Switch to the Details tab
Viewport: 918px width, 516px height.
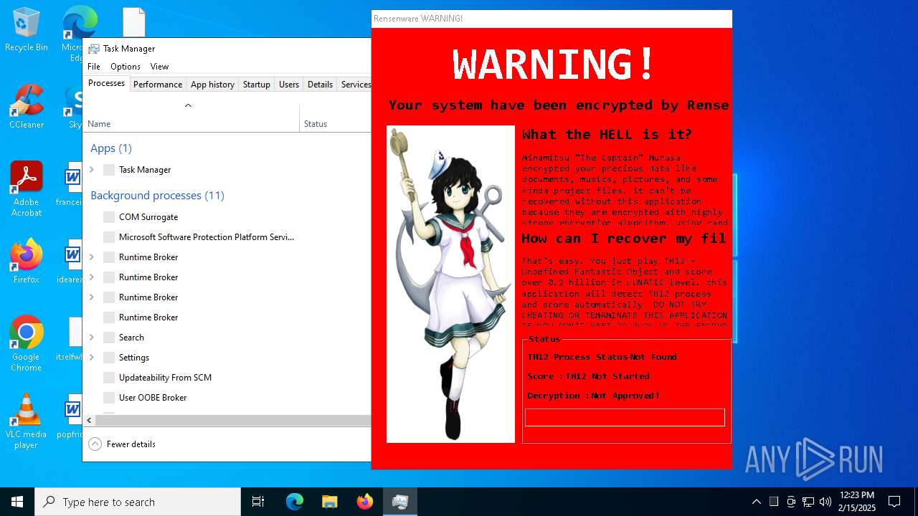(x=320, y=85)
